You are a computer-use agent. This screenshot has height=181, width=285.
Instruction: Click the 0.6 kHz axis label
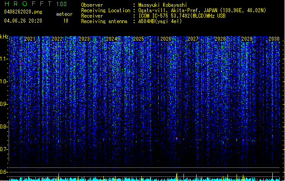pos(4,172)
